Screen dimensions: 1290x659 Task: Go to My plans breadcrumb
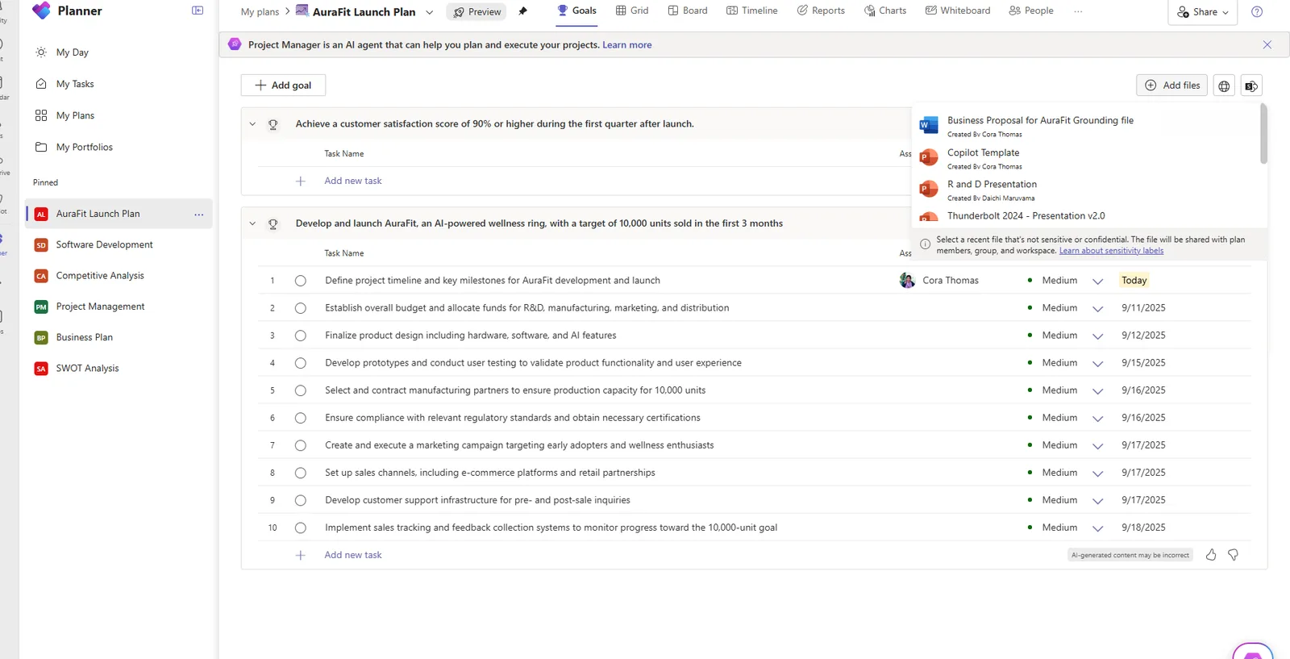(x=260, y=11)
